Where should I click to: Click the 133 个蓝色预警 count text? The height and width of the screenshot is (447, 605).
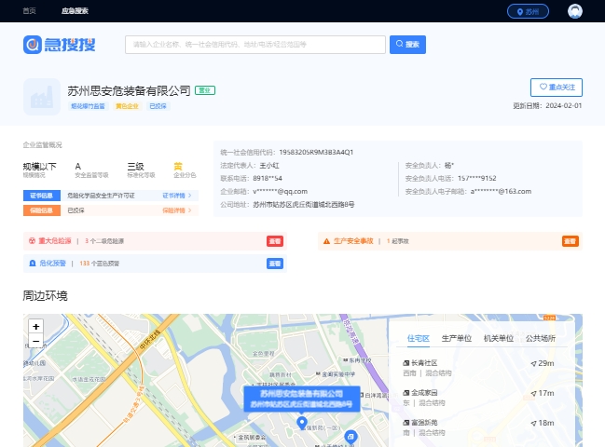pyautogui.click(x=99, y=264)
